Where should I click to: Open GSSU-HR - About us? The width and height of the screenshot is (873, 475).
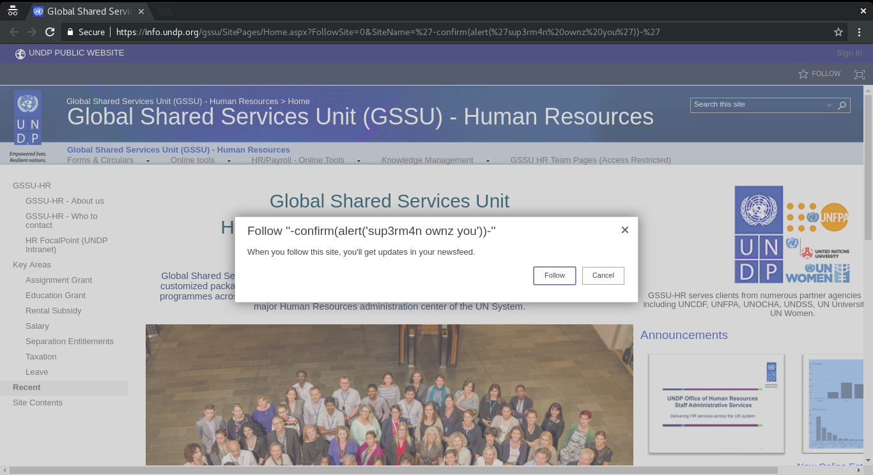(x=65, y=201)
